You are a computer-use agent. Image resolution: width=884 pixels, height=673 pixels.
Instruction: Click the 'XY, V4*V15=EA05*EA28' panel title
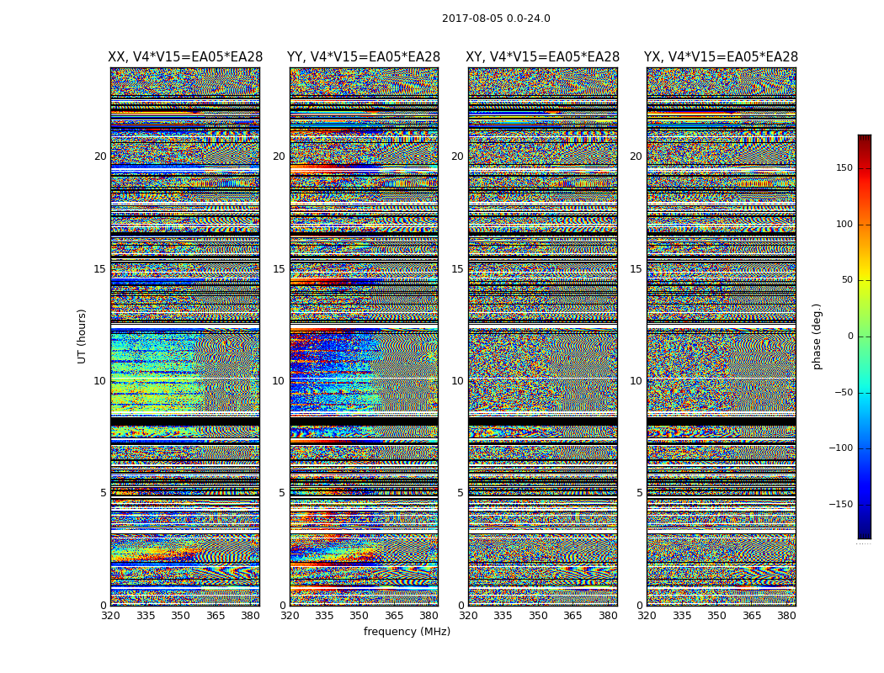(542, 57)
